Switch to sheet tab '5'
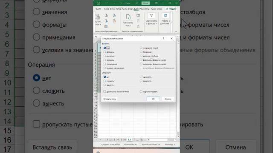Image resolution: width=273 pixels, height=153 pixels. click(x=122, y=140)
